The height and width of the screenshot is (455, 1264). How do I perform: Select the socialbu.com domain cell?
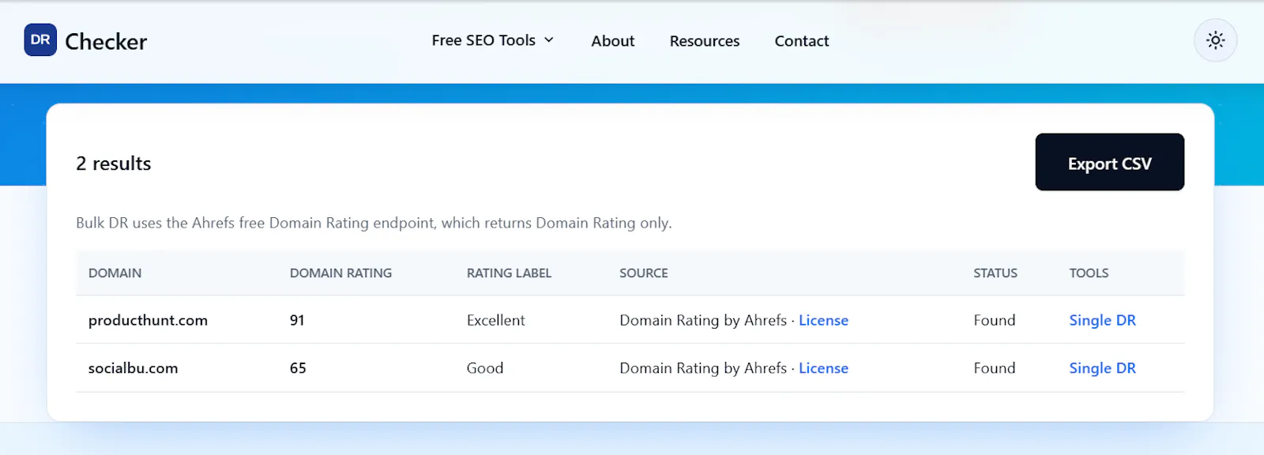(133, 368)
